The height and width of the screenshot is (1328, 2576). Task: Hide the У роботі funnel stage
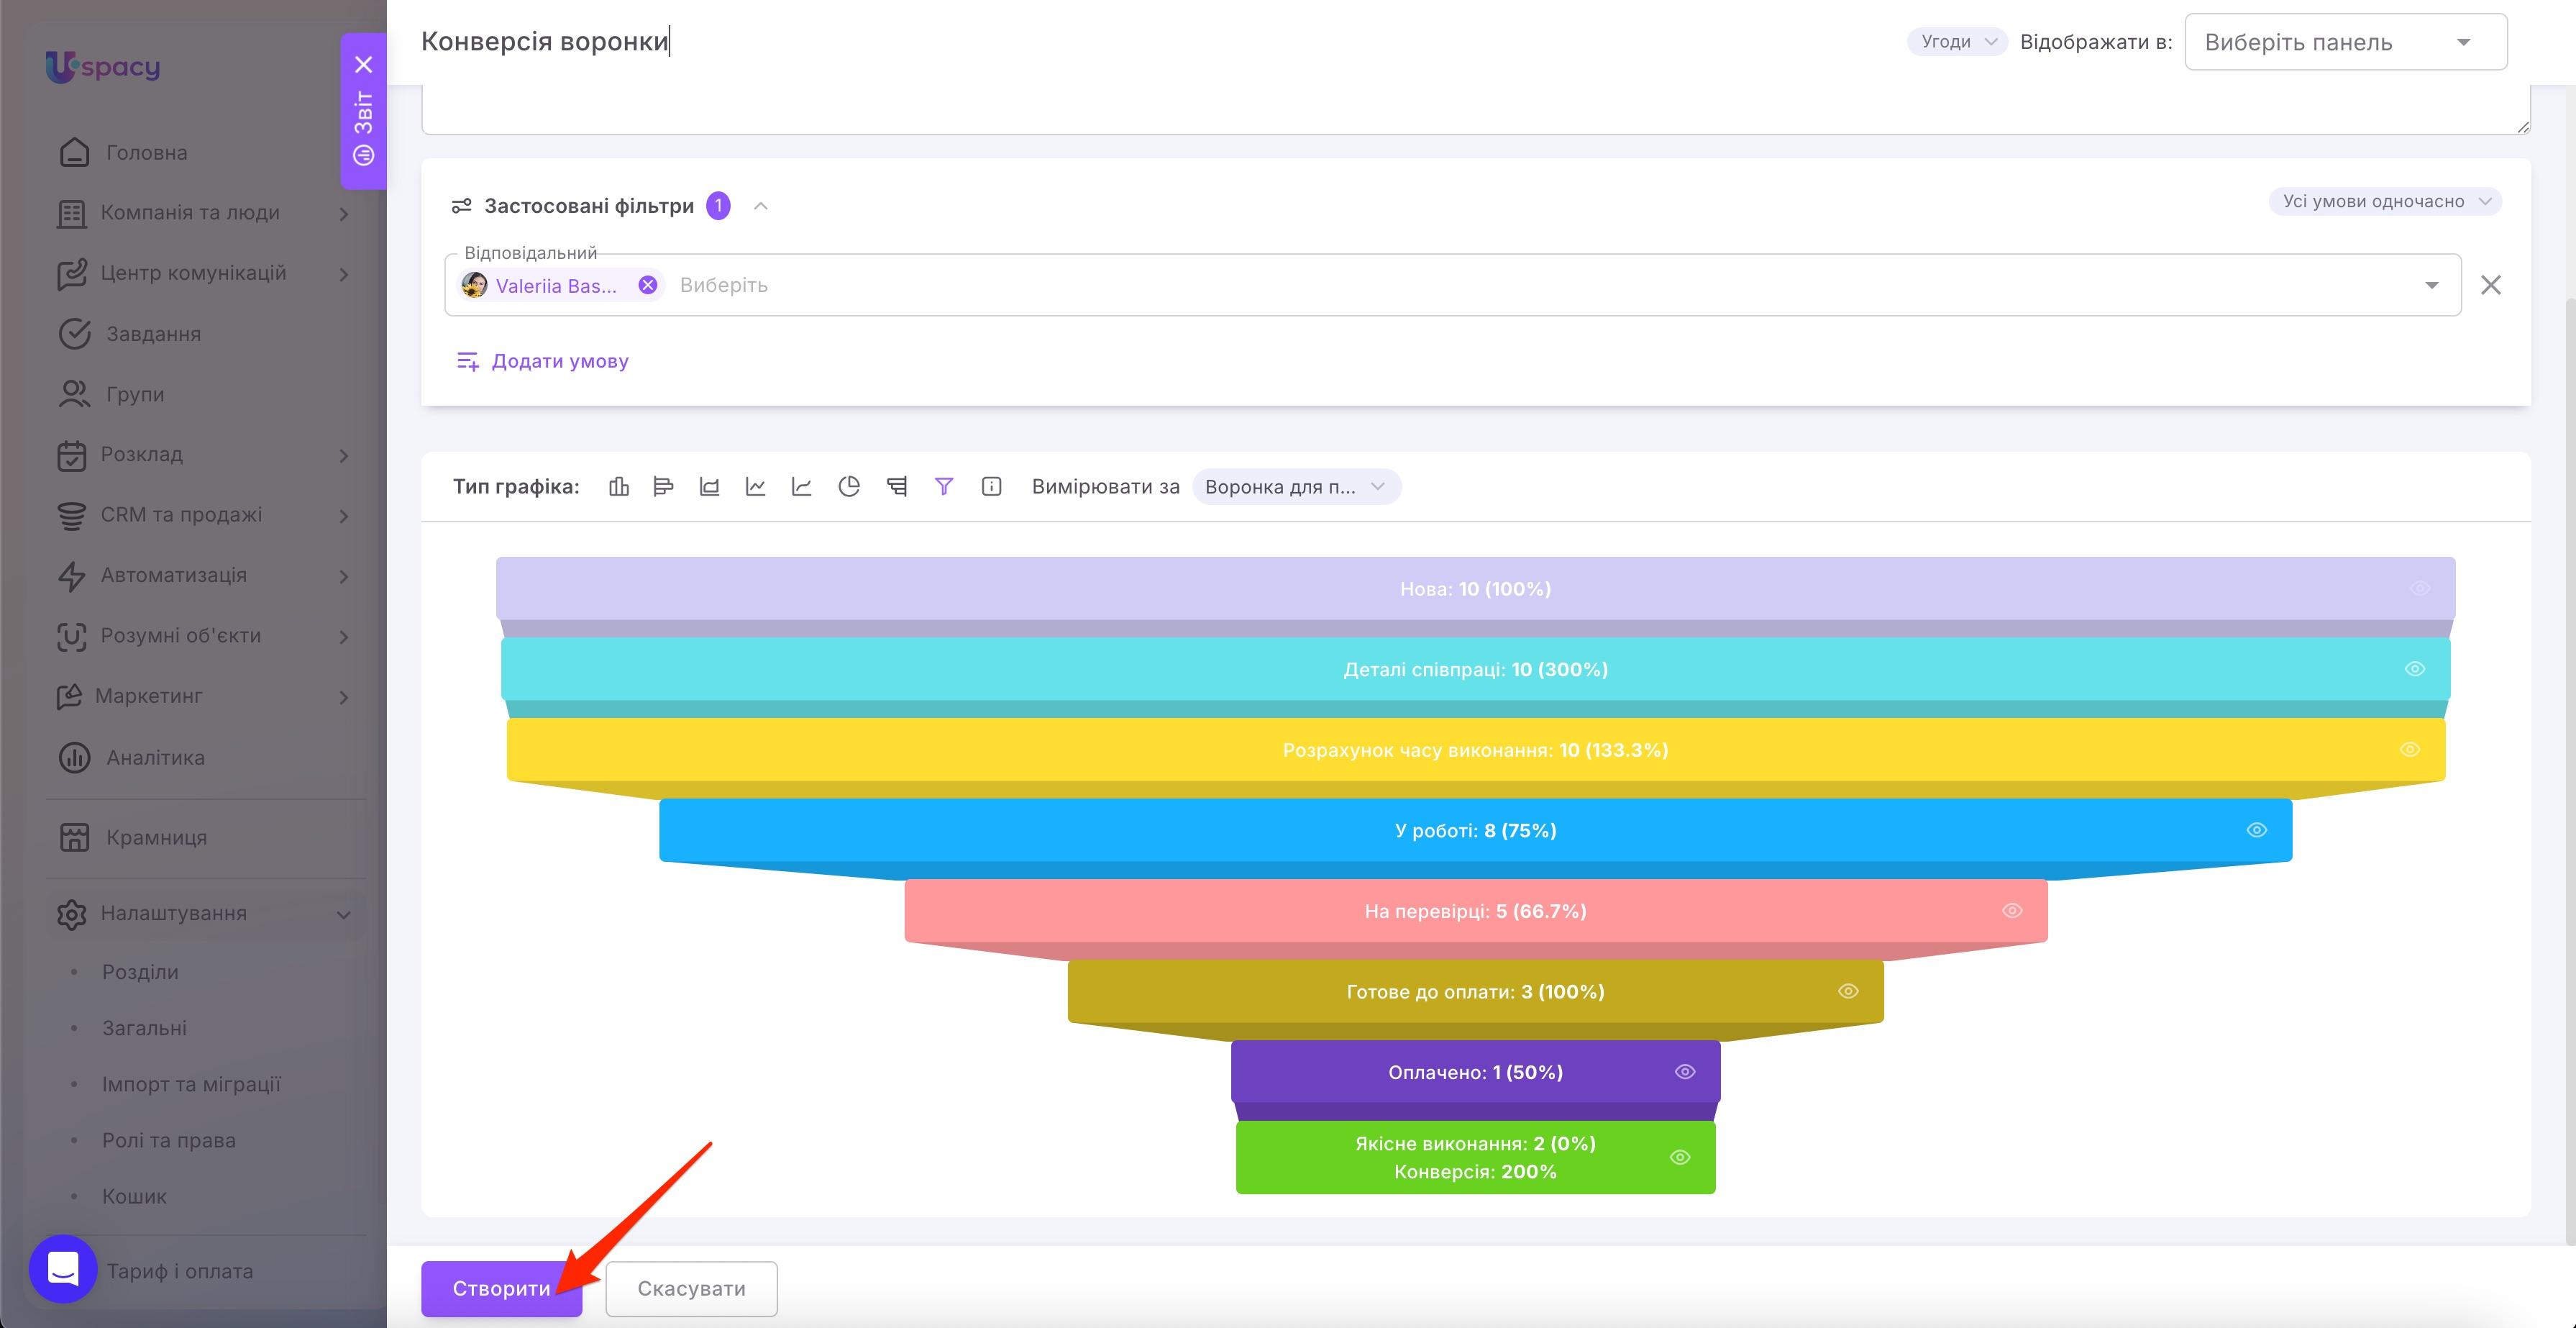click(x=2257, y=830)
